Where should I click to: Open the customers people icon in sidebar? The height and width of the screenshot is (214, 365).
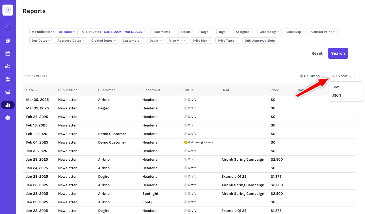coord(8,79)
